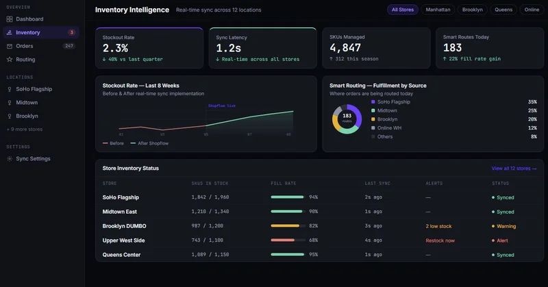The width and height of the screenshot is (548, 287).
Task: Click the Stockout Rate 2.3% card
Action: coord(149,48)
